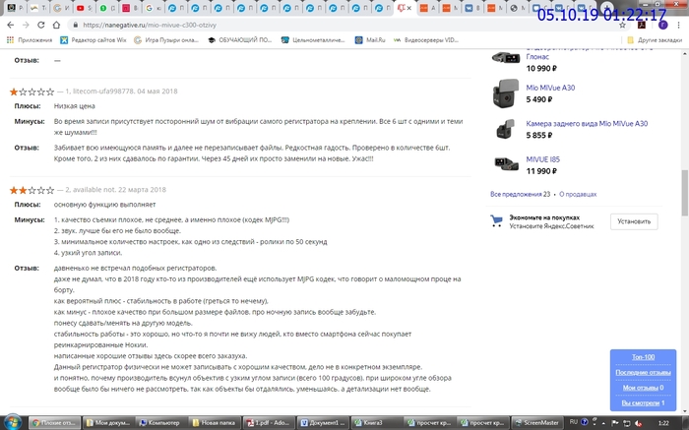Image resolution: width=689 pixels, height=430 pixels.
Task: Open the Топ-100 link
Action: pos(643,357)
